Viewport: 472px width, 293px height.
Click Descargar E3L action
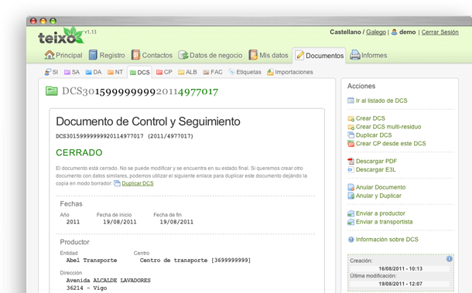(376, 169)
